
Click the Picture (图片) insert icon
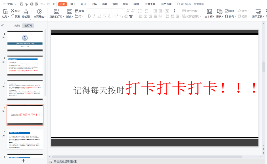coord(227,11)
